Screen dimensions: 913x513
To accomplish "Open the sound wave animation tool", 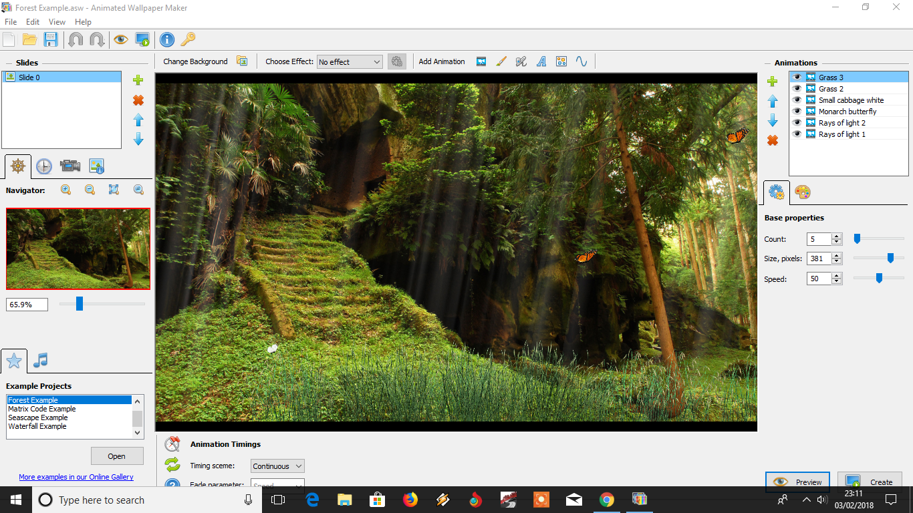I will 581,61.
